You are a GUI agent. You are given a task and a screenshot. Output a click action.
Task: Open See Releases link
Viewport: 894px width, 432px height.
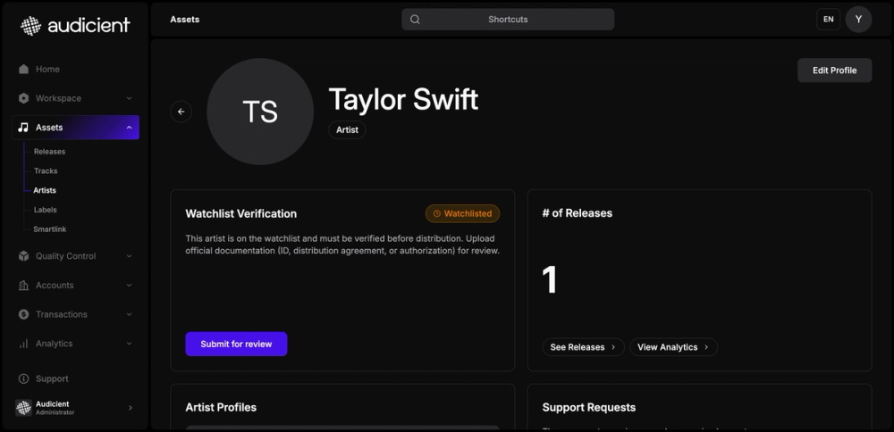pyautogui.click(x=583, y=347)
